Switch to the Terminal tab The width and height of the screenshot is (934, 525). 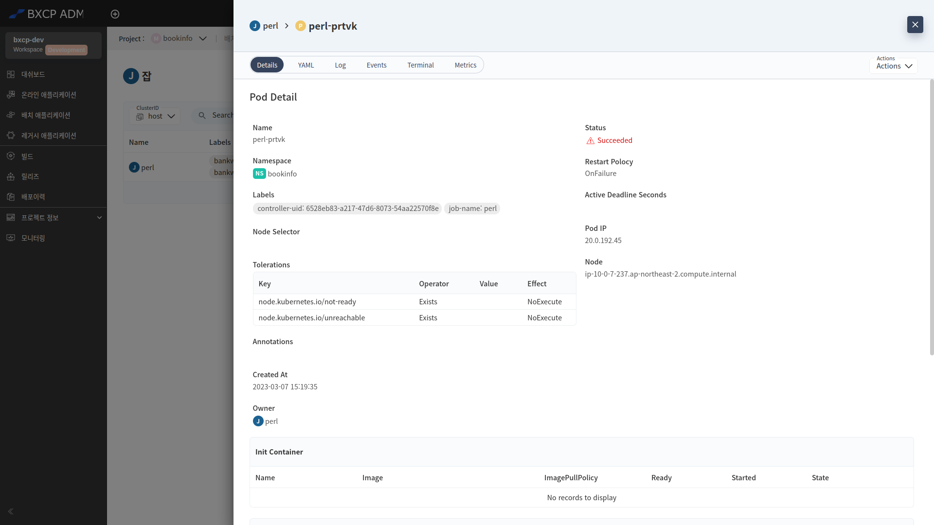point(421,65)
